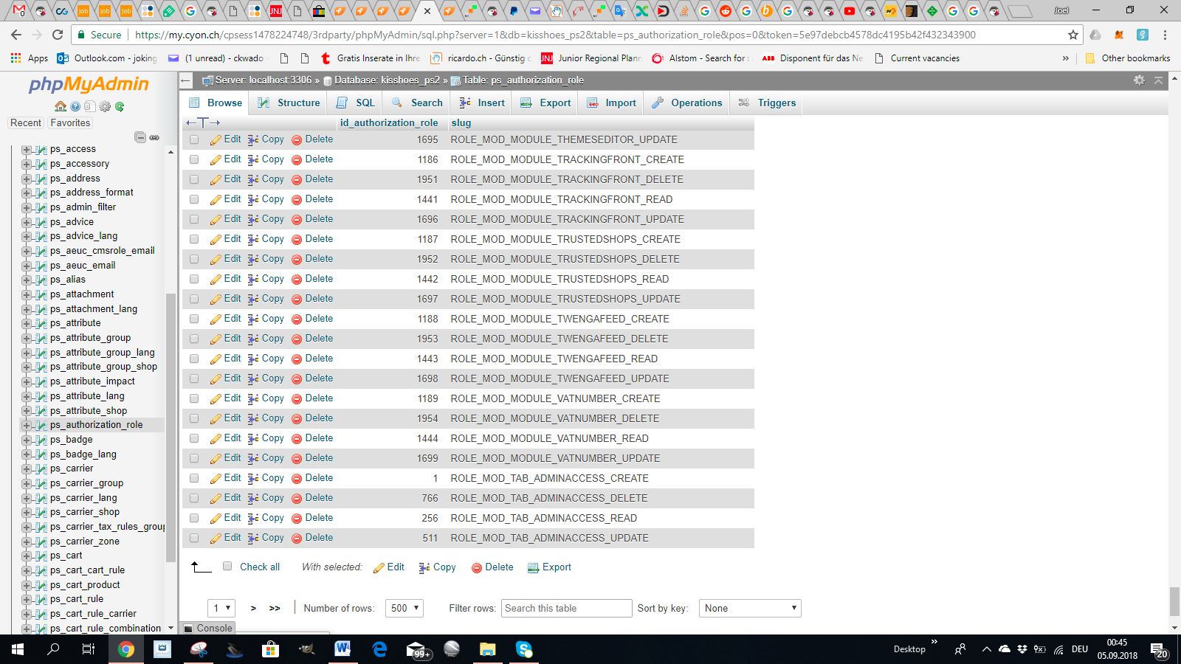Open the Export tab

pyautogui.click(x=546, y=103)
